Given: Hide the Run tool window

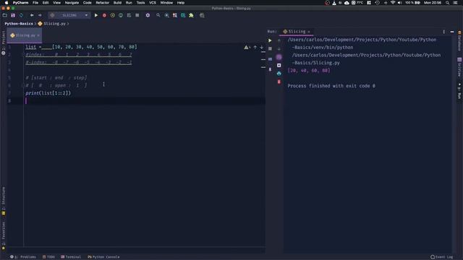Looking at the screenshot, I should coord(452,32).
